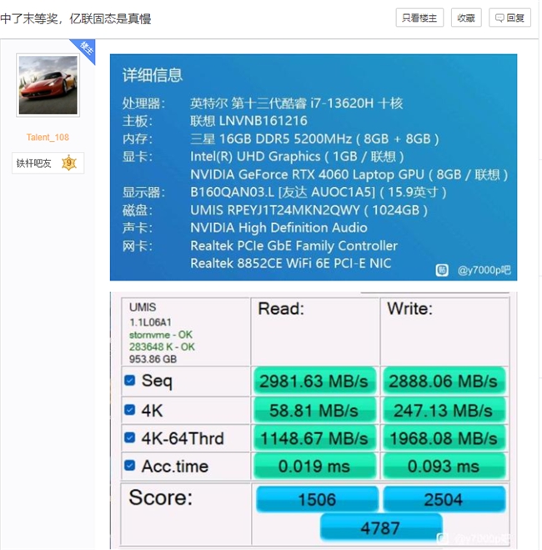Click the UMIS RPEYJ1T24MKN2QWY disk line
Viewport: 542px width, 550px height.
click(x=309, y=210)
